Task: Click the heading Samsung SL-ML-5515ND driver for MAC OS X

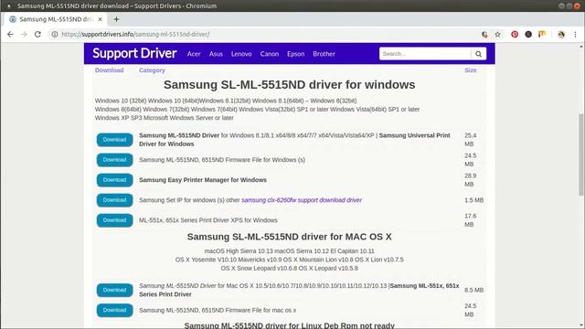Action: [x=289, y=237]
